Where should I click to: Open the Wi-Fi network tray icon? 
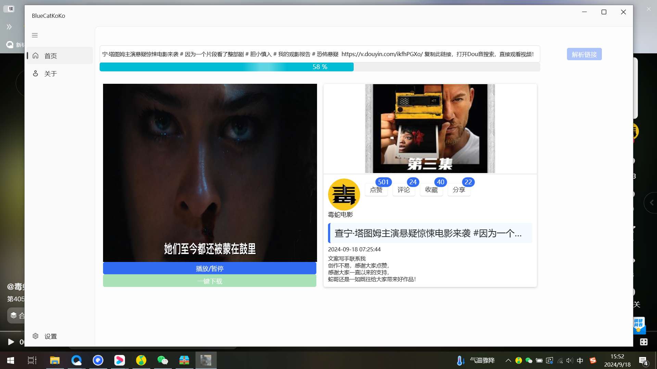560,360
